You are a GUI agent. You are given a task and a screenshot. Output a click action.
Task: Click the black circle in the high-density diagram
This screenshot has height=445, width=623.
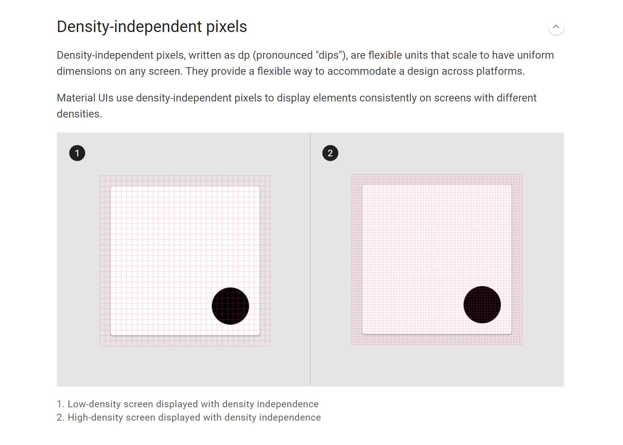tap(482, 305)
